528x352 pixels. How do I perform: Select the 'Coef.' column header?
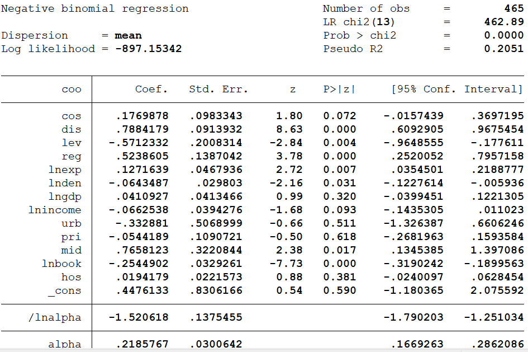[151, 89]
